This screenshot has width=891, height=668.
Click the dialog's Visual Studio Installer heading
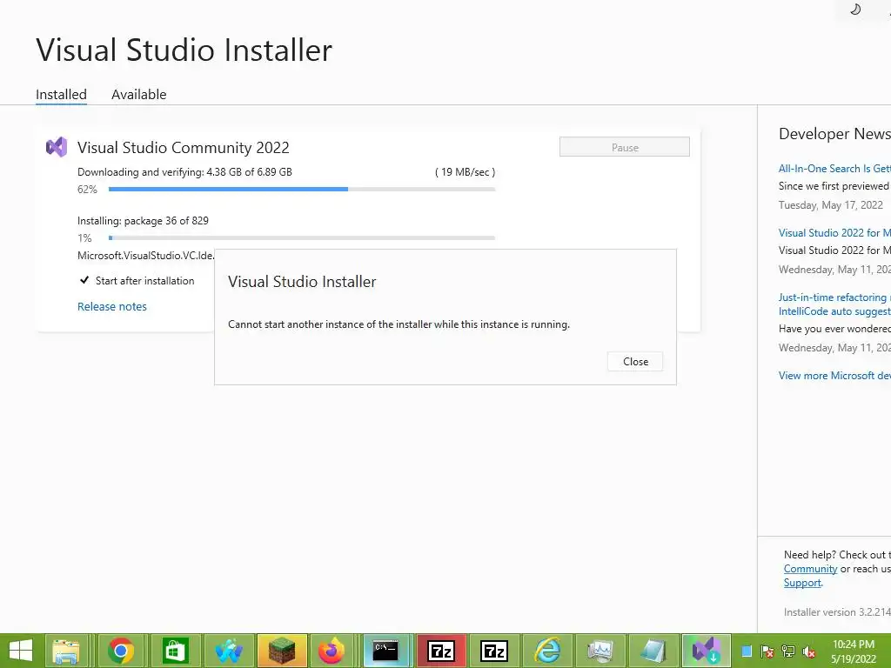pos(302,281)
